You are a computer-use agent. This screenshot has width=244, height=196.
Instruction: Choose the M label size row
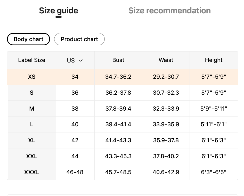31,109
